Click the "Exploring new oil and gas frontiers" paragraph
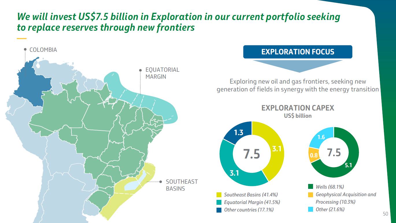Viewport: 396px width, 223px height. (298, 86)
